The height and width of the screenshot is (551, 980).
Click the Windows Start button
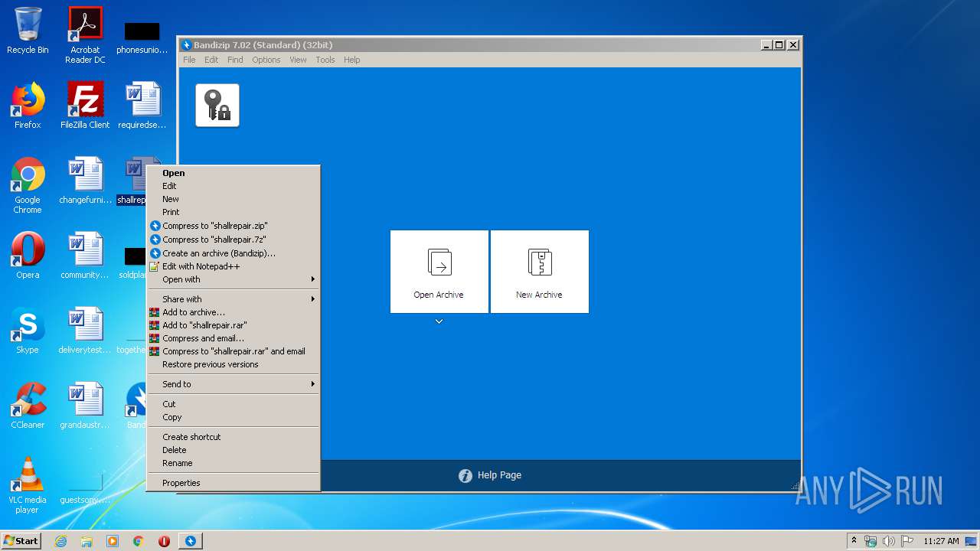coord(21,540)
